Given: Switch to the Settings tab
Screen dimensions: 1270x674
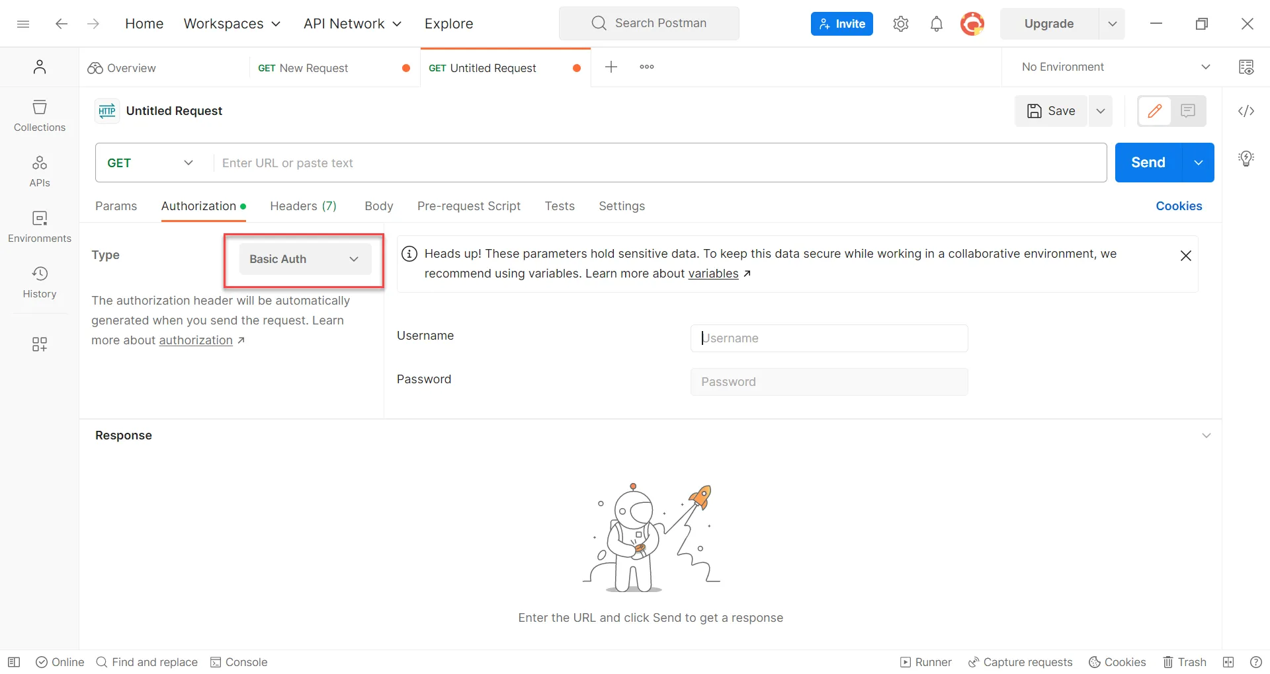Looking at the screenshot, I should tap(622, 206).
